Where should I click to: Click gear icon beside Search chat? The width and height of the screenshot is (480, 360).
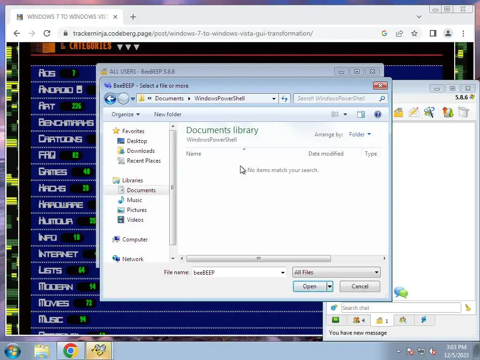point(334,307)
